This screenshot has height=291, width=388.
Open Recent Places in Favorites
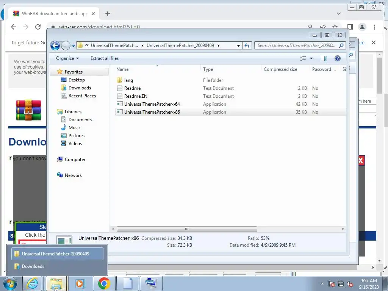point(82,96)
